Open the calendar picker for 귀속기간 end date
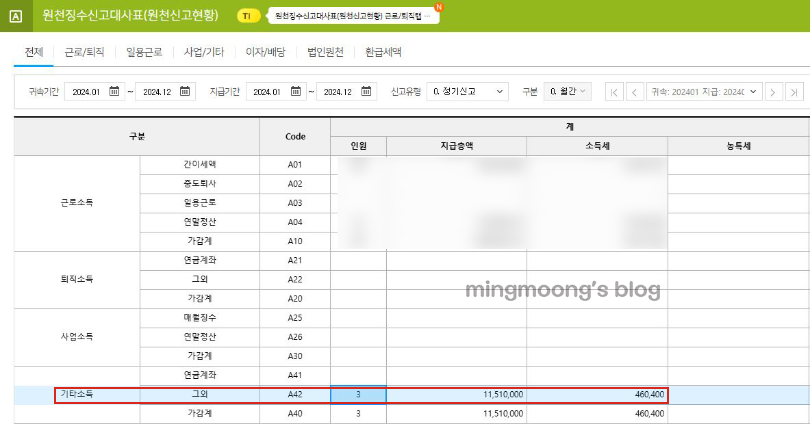The height and width of the screenshot is (424, 810). (x=183, y=90)
